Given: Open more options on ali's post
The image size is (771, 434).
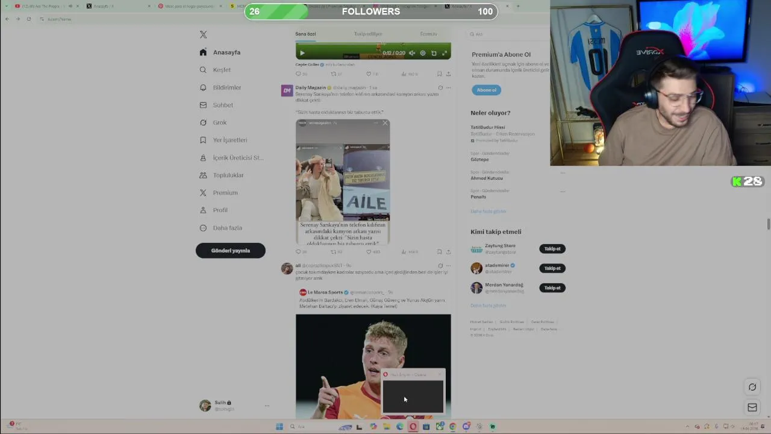Looking at the screenshot, I should (x=448, y=266).
